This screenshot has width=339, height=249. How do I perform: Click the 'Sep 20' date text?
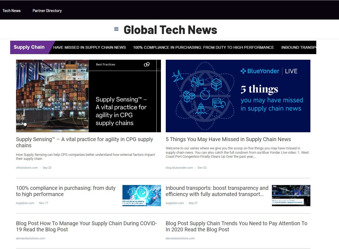47,168
